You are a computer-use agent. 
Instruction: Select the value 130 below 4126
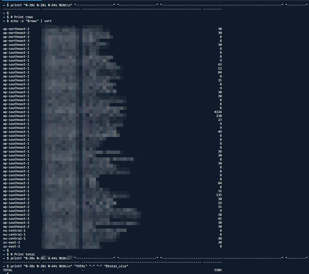click(x=219, y=116)
